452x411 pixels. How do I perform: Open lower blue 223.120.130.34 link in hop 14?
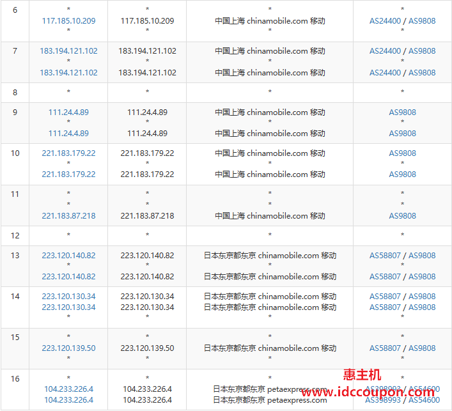(68, 307)
